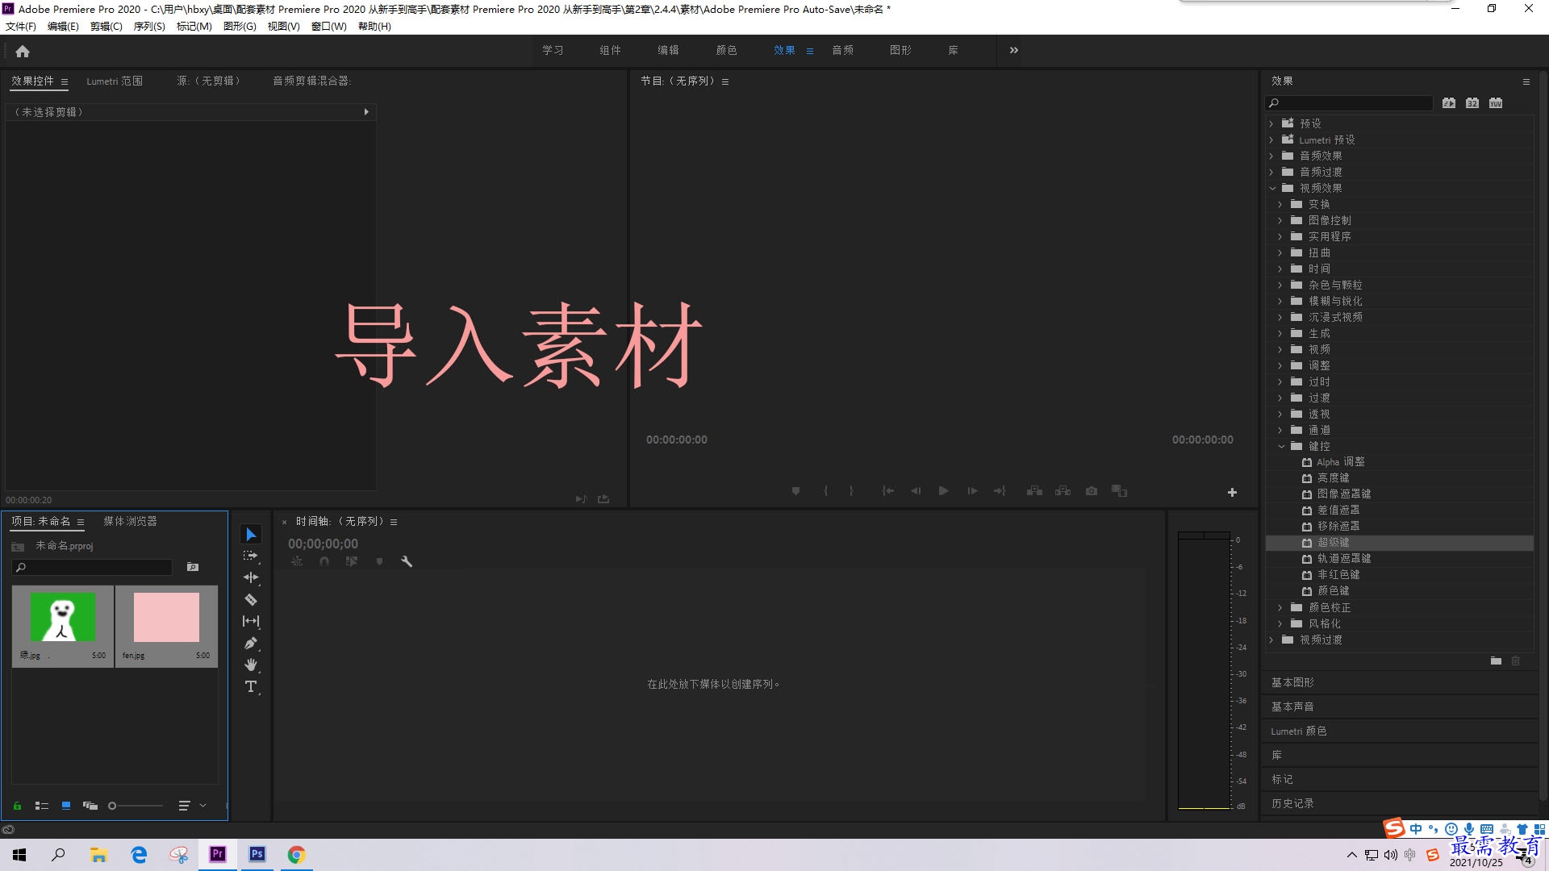Viewport: 1549px width, 871px height.
Task: Click Step Forward one frame button
Action: coord(972,491)
